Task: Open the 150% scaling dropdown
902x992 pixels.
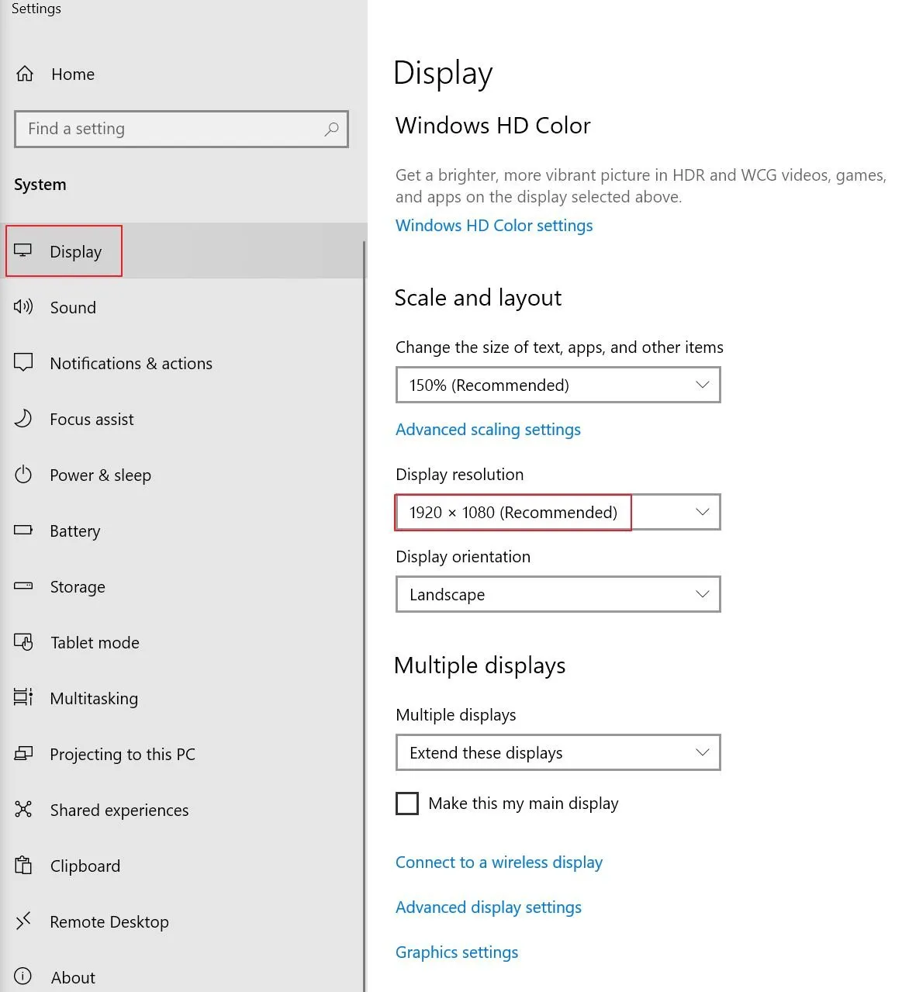Action: 558,385
